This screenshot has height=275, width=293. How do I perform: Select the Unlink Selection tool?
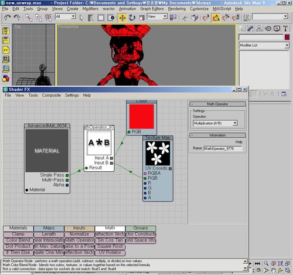coord(39,18)
